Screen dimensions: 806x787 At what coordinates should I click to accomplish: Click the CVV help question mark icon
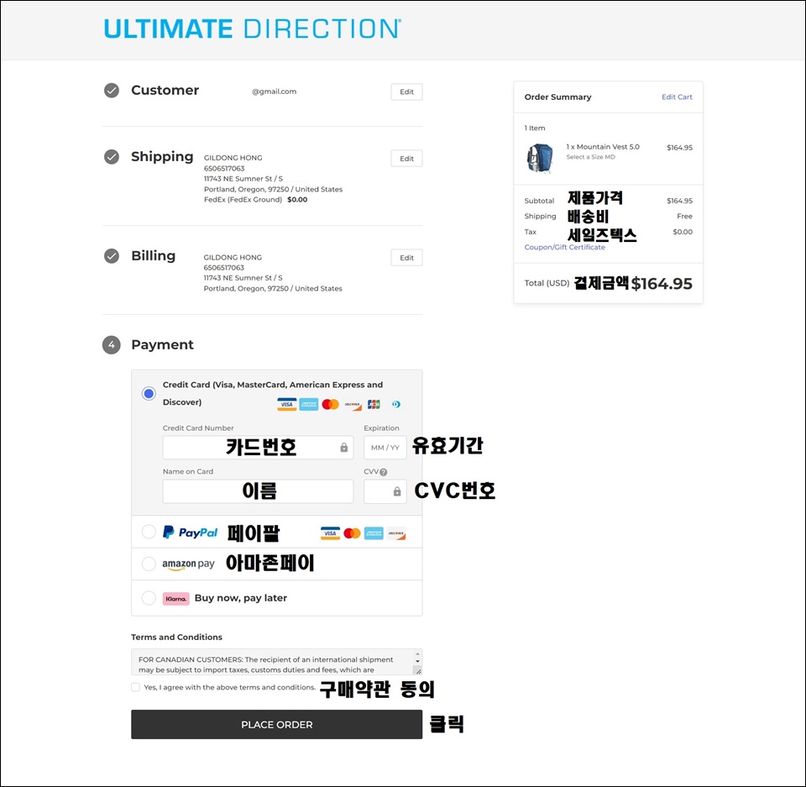pyautogui.click(x=384, y=472)
